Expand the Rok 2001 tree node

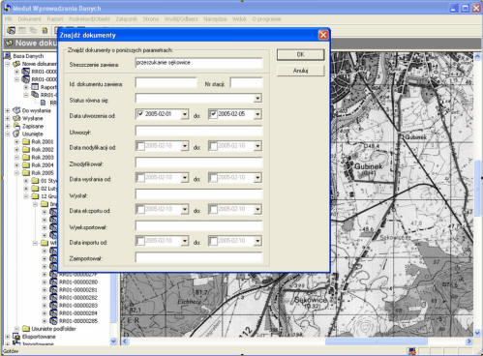[16, 141]
